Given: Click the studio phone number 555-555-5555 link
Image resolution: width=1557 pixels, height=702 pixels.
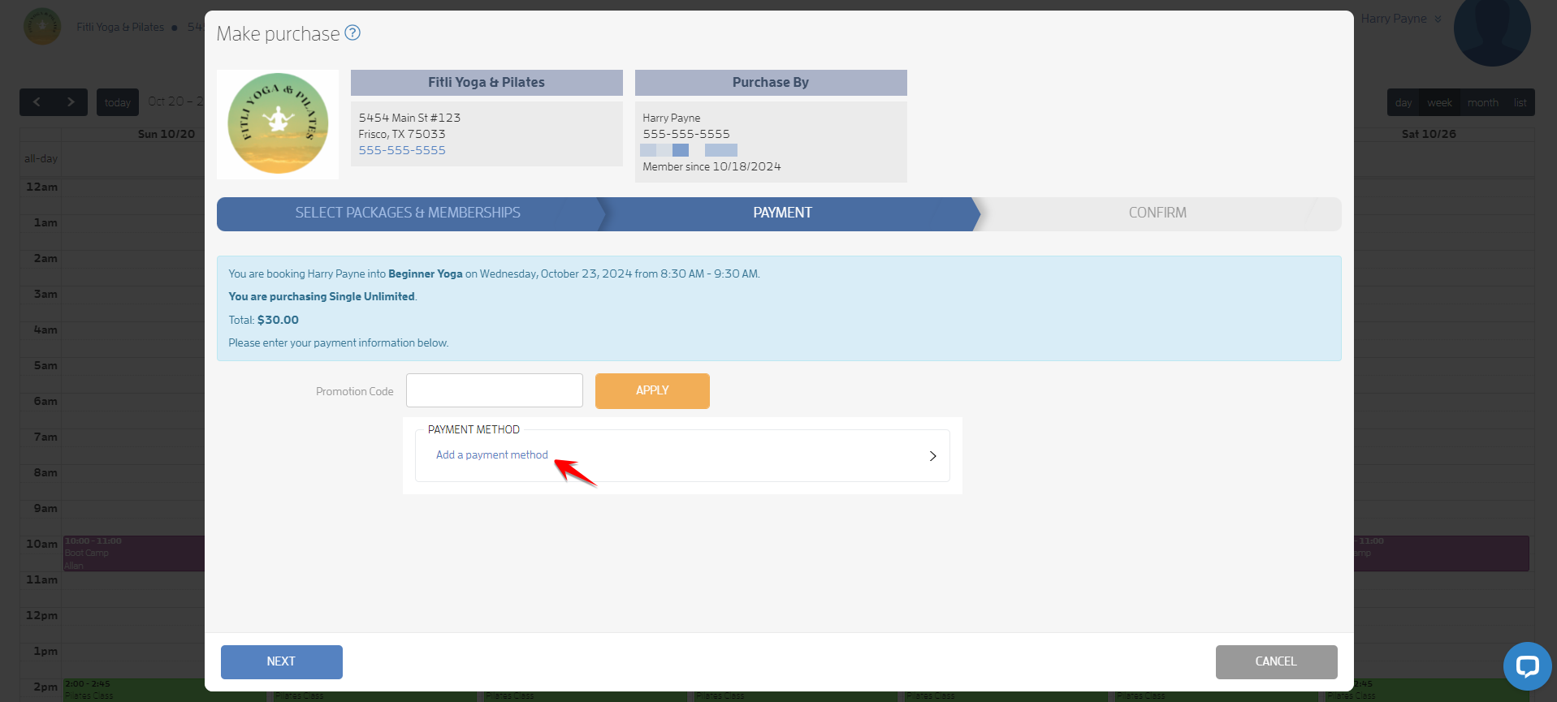Looking at the screenshot, I should click(402, 150).
